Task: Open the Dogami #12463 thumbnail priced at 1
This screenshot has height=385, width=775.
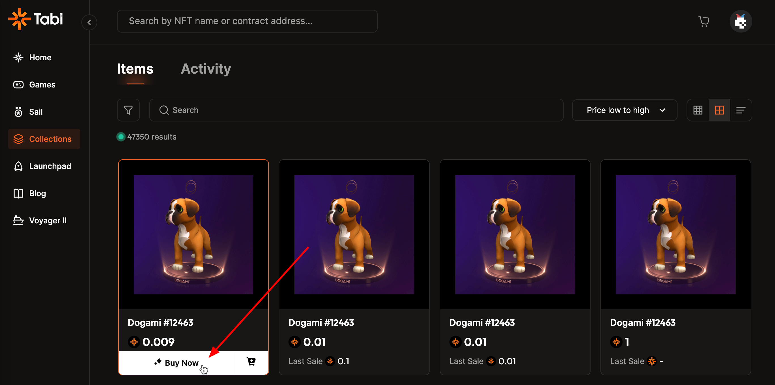Action: [x=676, y=234]
